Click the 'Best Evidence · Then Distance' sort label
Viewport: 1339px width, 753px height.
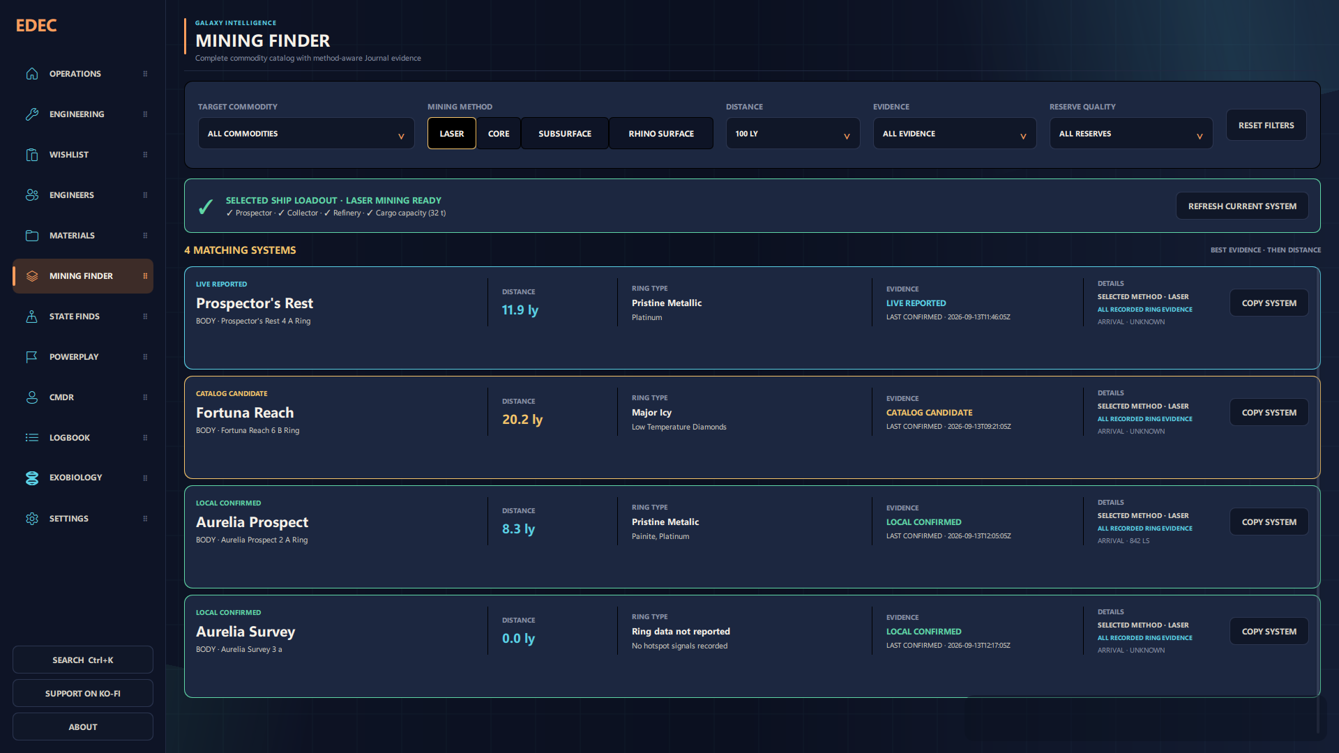(1265, 250)
